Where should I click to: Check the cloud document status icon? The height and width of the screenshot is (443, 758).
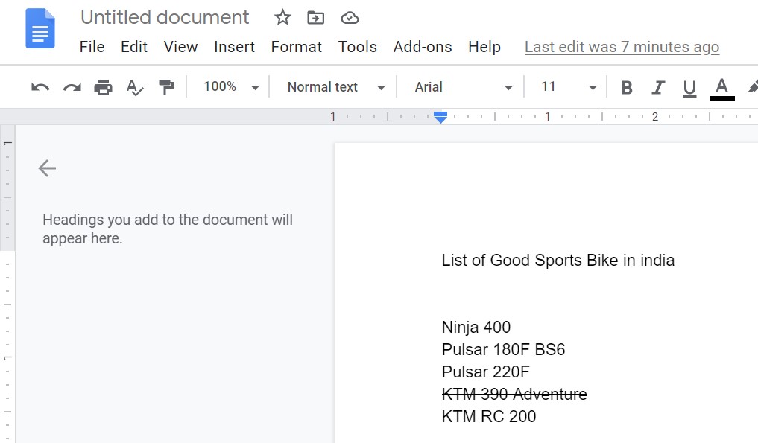[x=350, y=19]
